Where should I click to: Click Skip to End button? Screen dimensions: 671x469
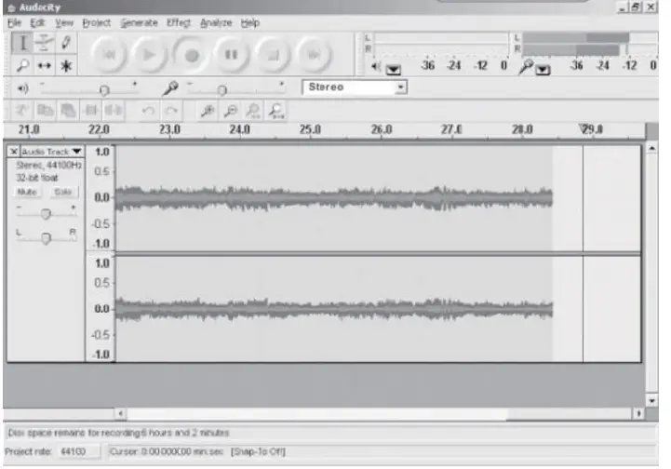pos(314,54)
